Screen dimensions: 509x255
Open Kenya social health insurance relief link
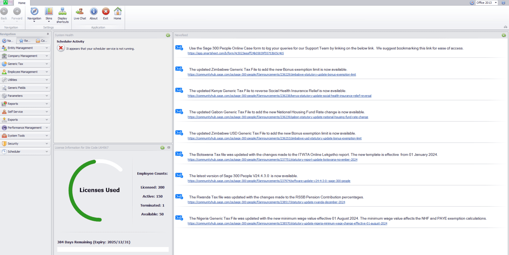(279, 96)
